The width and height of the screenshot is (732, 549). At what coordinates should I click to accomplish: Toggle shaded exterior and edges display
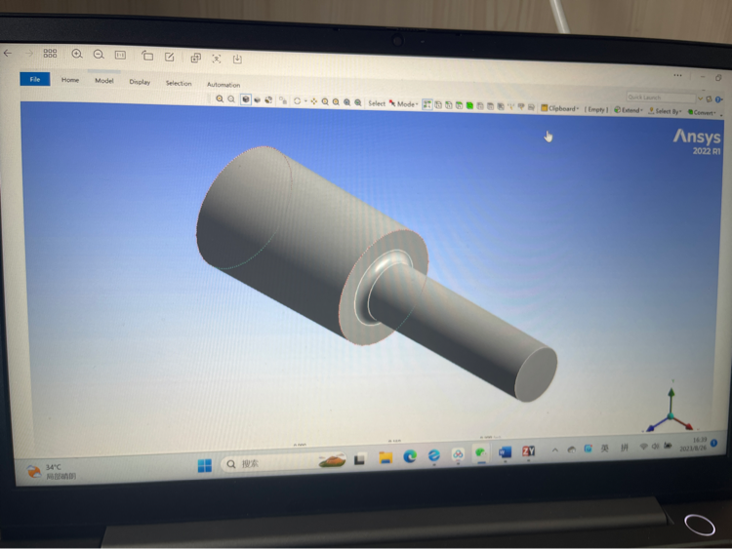tap(246, 99)
